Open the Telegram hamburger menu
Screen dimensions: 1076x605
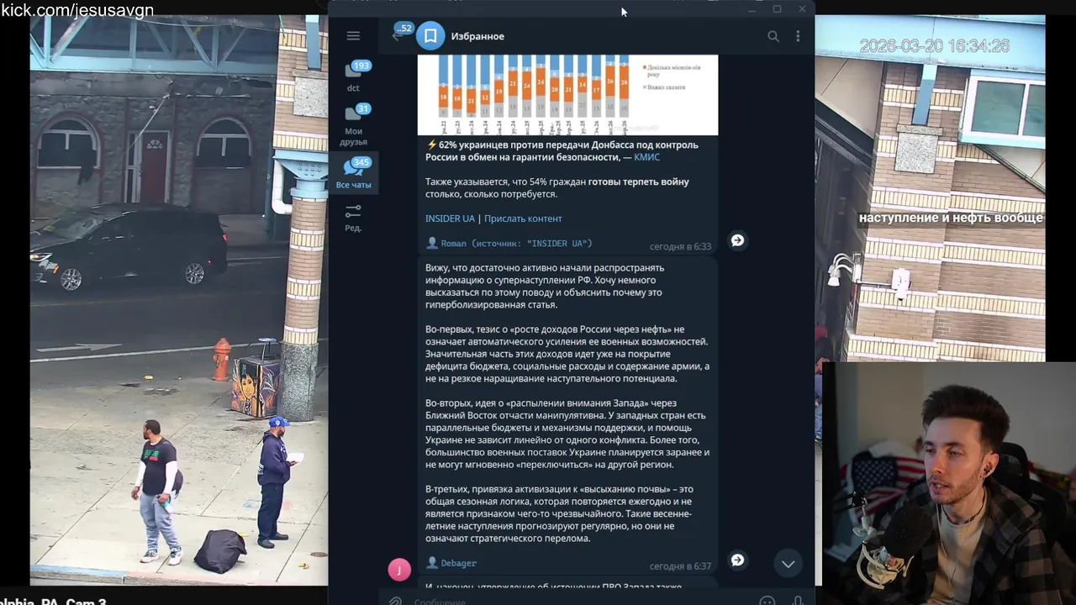click(x=353, y=35)
